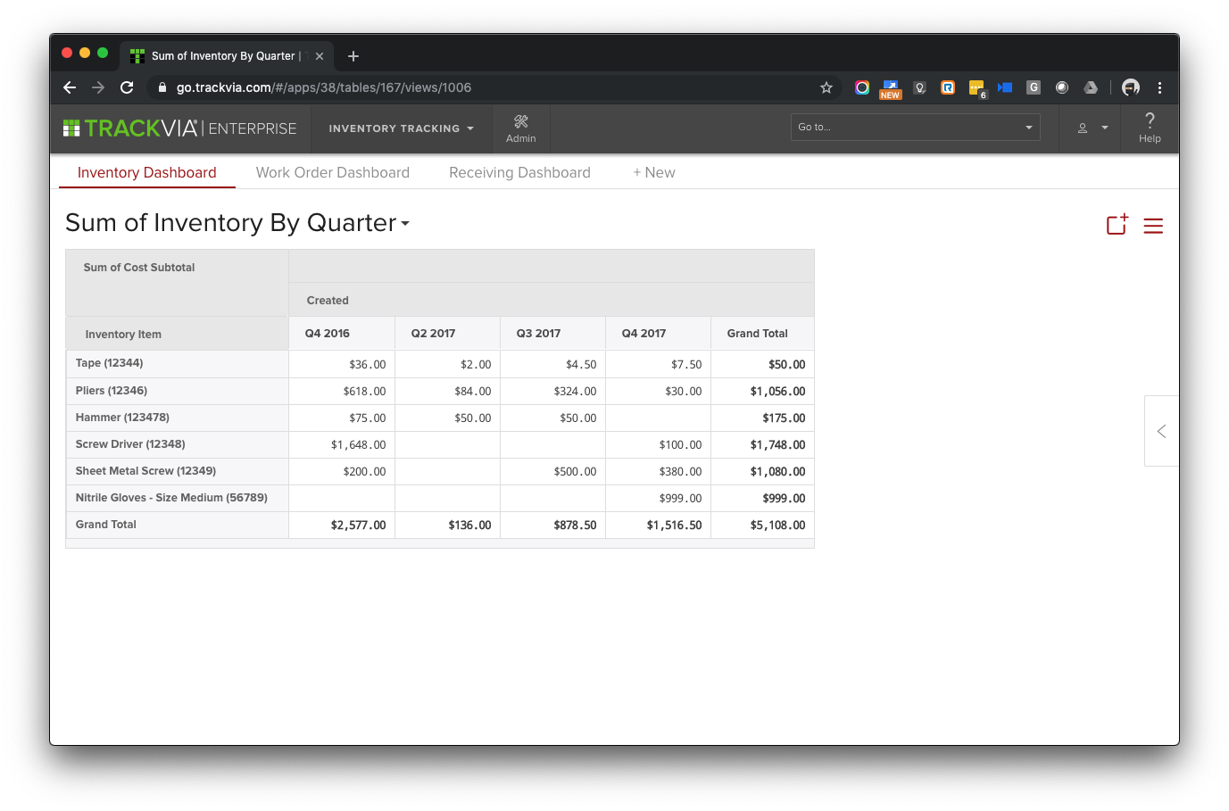The width and height of the screenshot is (1229, 811).
Task: Select the Tape (12344) row label
Action: [109, 363]
